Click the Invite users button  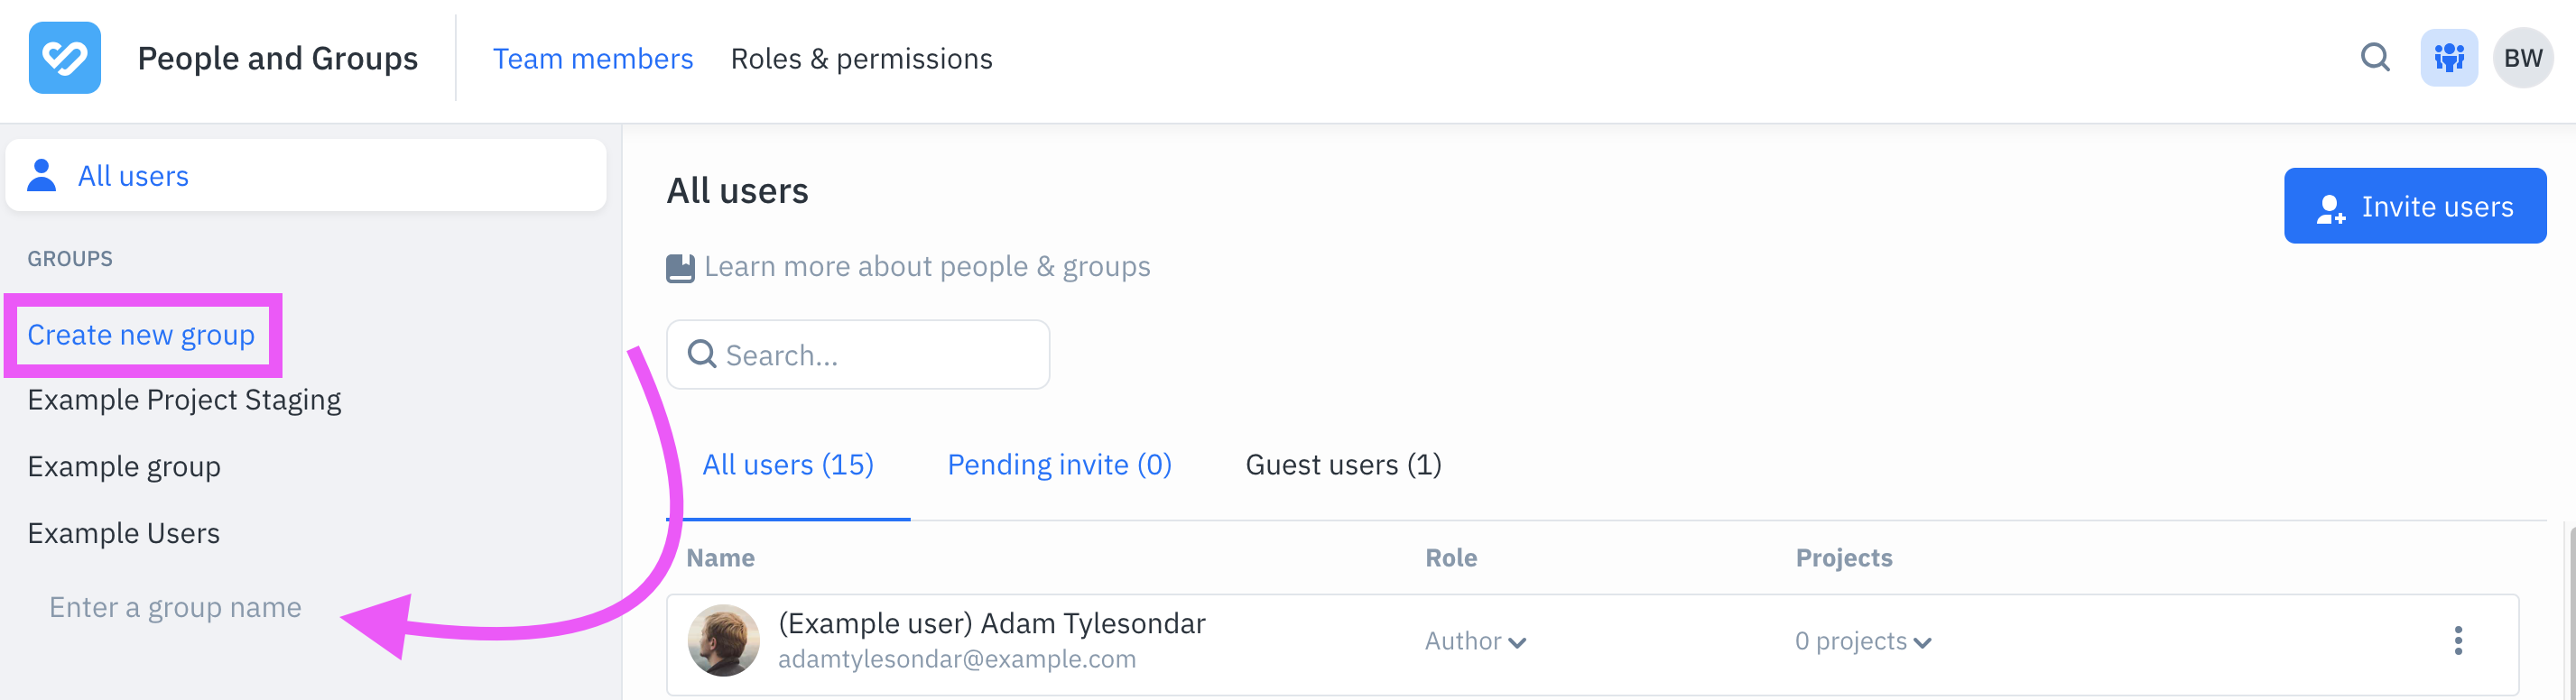2414,206
